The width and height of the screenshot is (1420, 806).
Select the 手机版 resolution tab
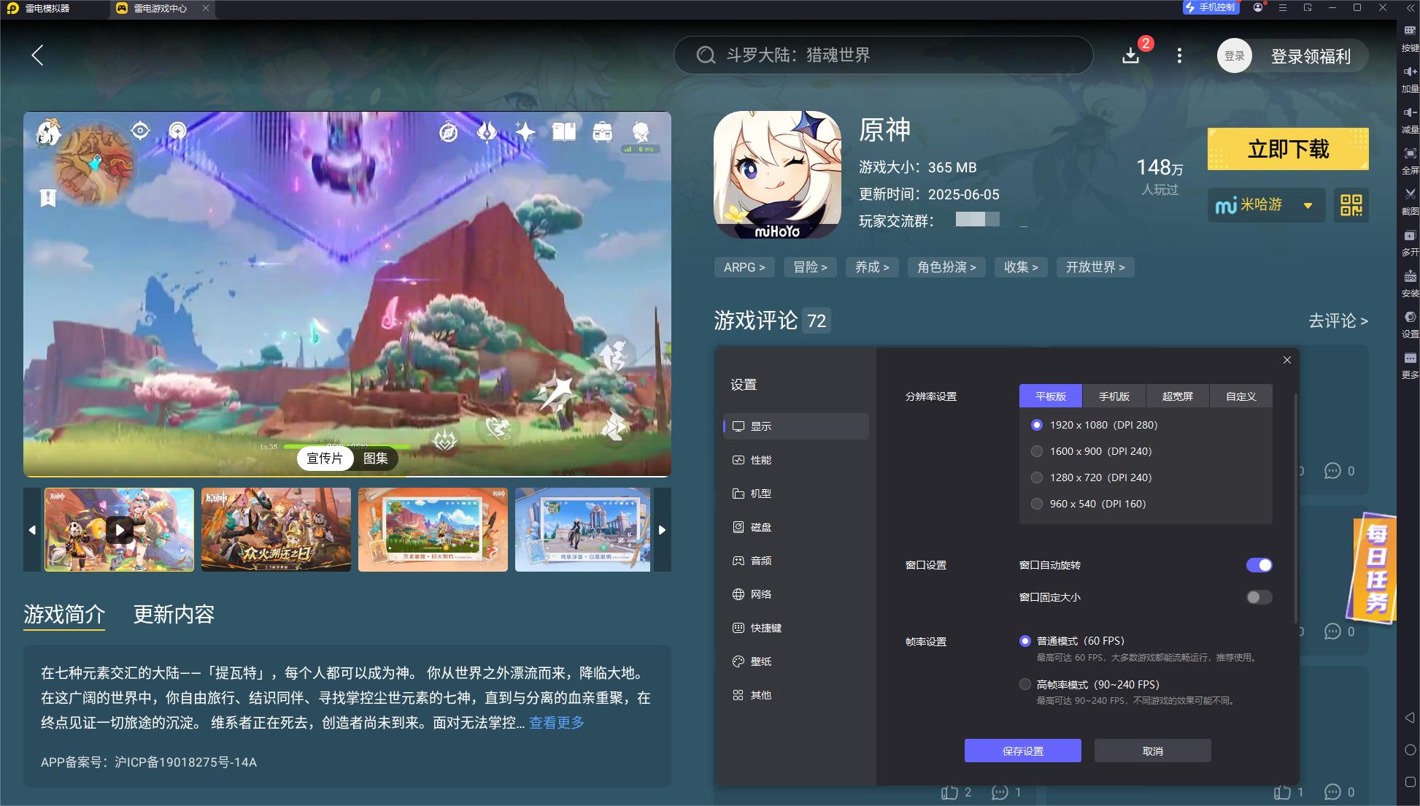tap(1114, 396)
